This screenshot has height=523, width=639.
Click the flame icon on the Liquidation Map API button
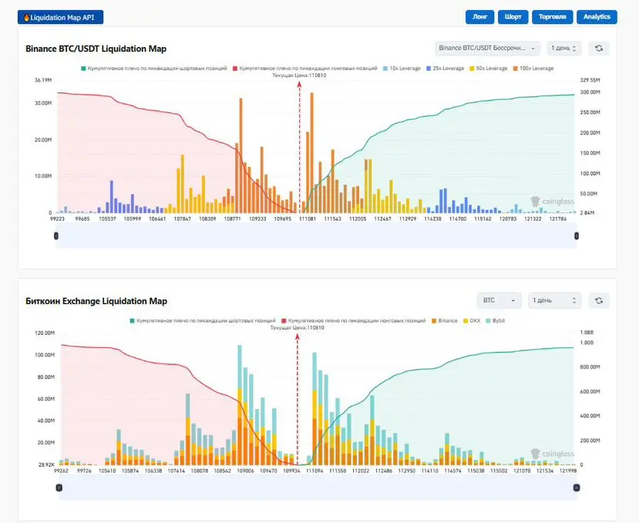click(26, 18)
